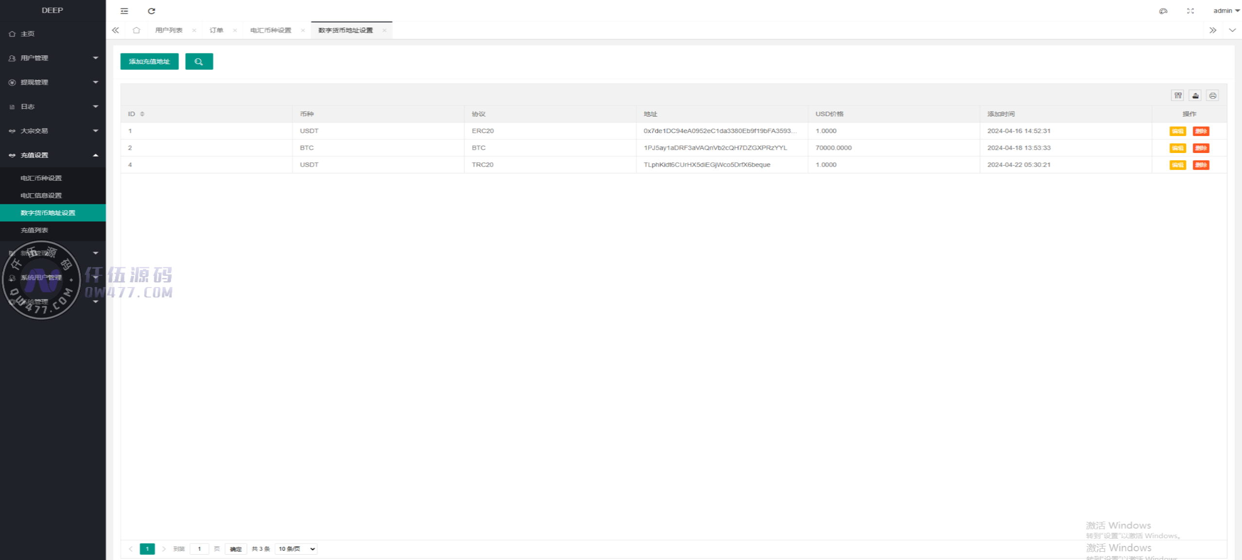Open the theme palette icon
The width and height of the screenshot is (1242, 560).
pos(1163,11)
